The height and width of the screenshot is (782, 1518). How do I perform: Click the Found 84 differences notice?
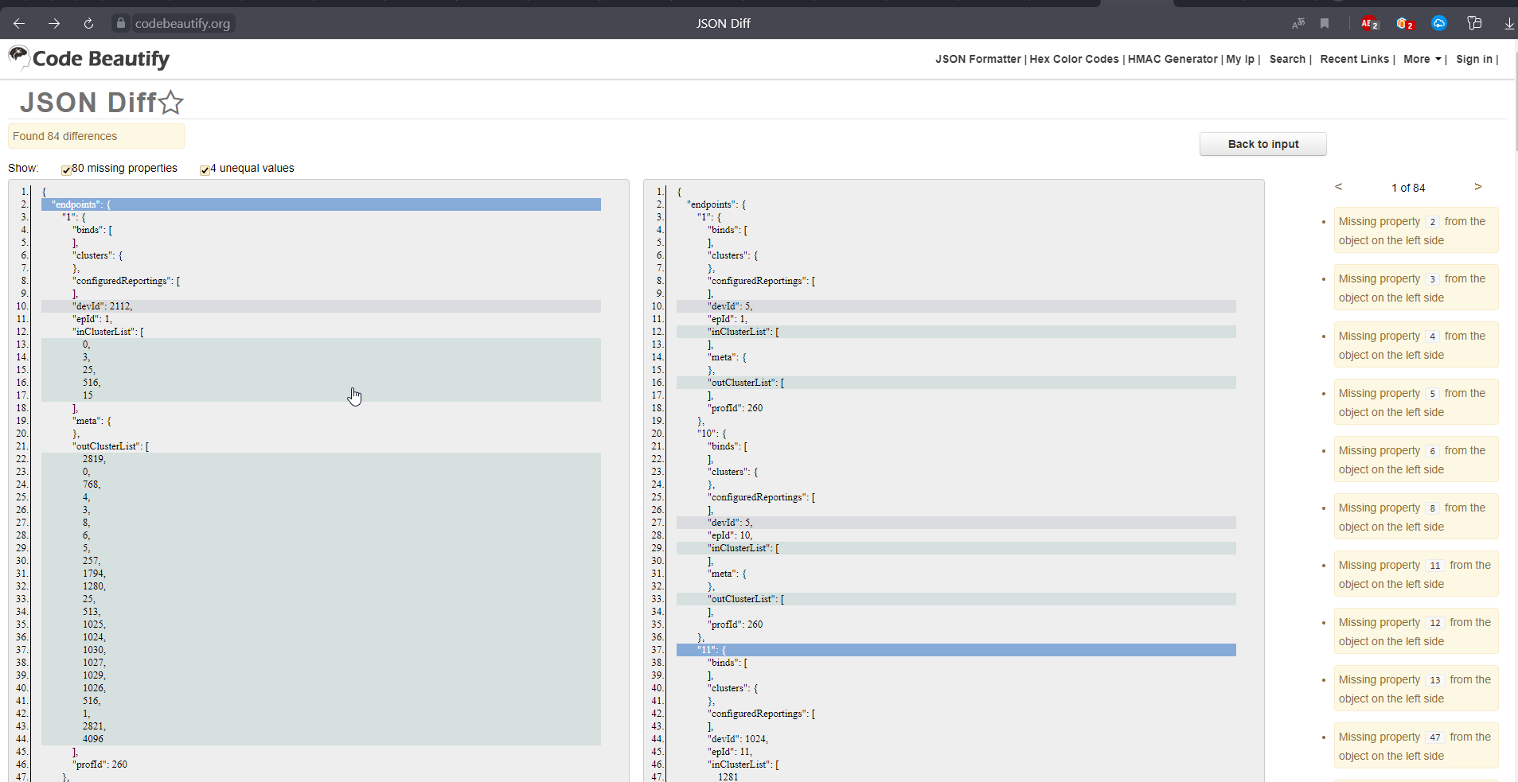pyautogui.click(x=96, y=136)
